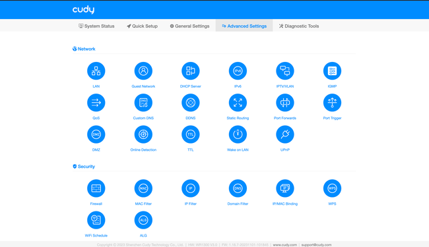This screenshot has width=429, height=247.
Task: Select the DHCP Server icon
Action: [191, 71]
